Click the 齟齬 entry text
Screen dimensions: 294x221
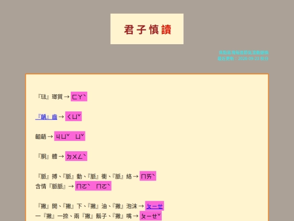click(41, 136)
